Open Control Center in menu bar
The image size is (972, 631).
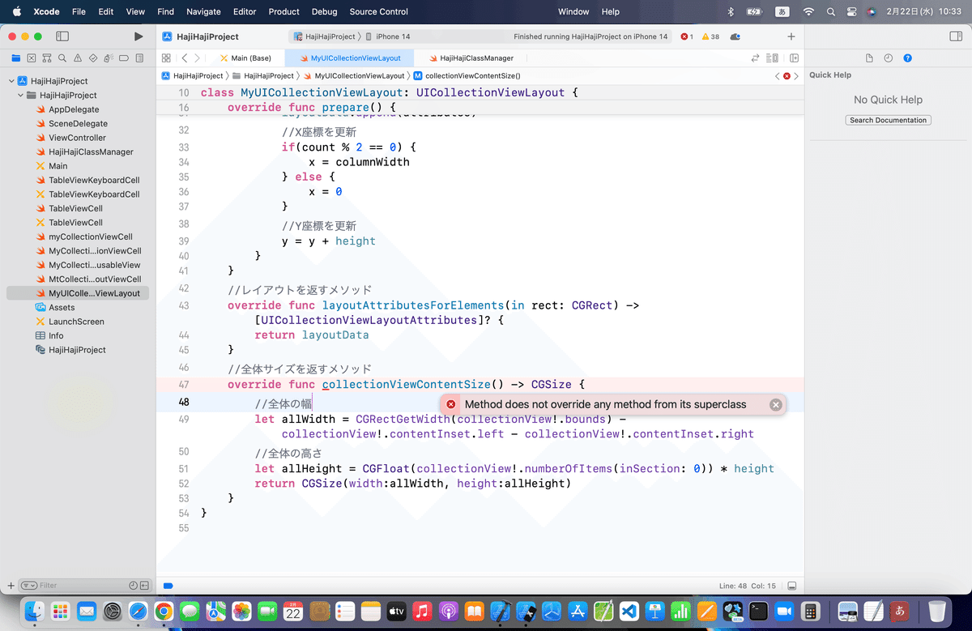coord(850,11)
